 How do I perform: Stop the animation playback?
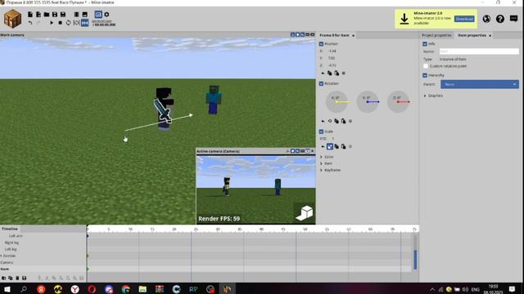tap(60, 23)
